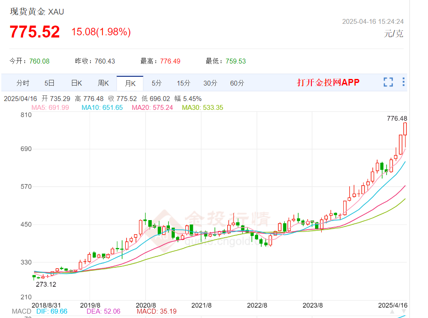Switch to the 60分 interval tab
The image size is (428, 318).
[x=237, y=83]
